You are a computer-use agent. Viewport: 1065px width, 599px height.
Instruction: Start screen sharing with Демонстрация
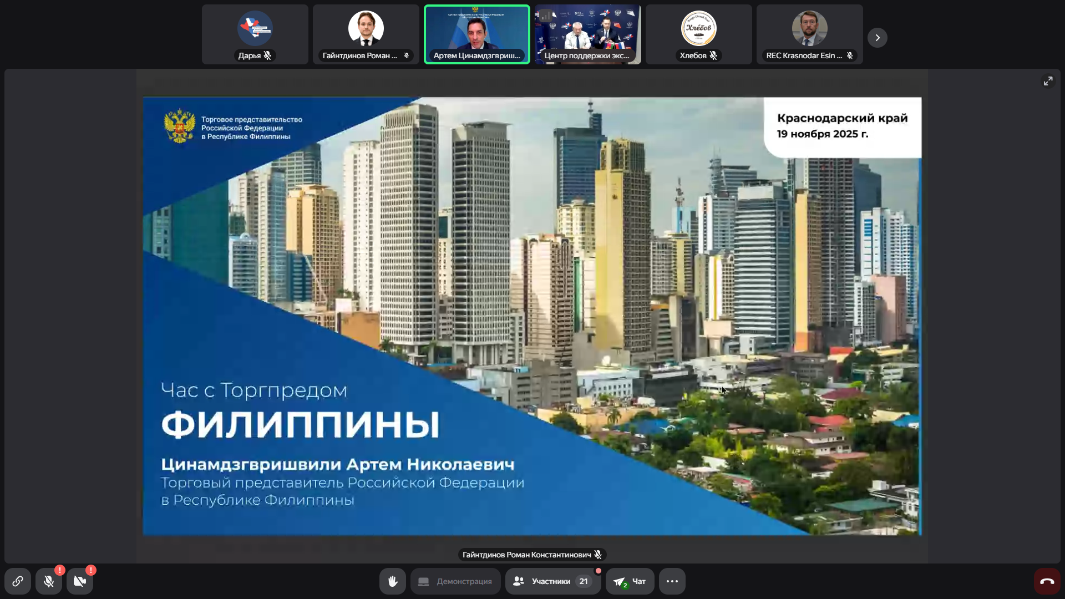click(x=455, y=581)
